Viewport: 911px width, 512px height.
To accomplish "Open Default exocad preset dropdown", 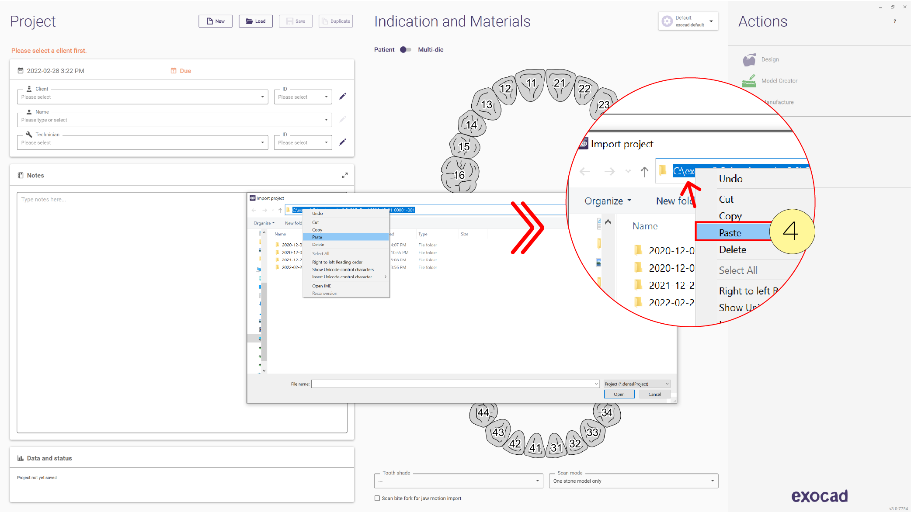I will (688, 21).
